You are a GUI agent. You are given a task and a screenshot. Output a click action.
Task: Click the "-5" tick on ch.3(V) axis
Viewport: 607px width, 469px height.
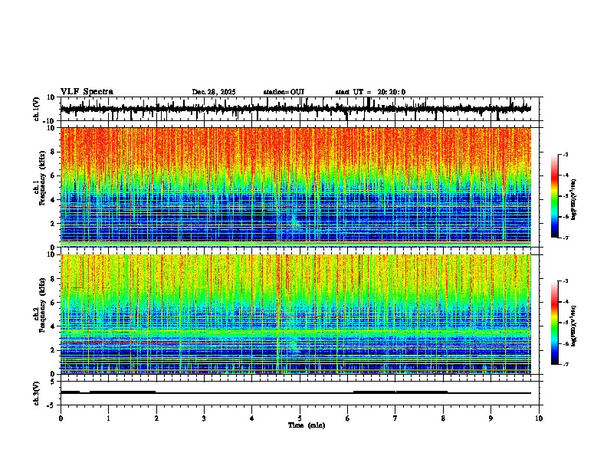52,405
